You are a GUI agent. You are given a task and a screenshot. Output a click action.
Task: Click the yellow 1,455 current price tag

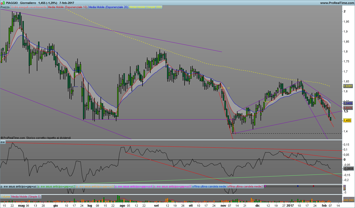click(x=347, y=120)
